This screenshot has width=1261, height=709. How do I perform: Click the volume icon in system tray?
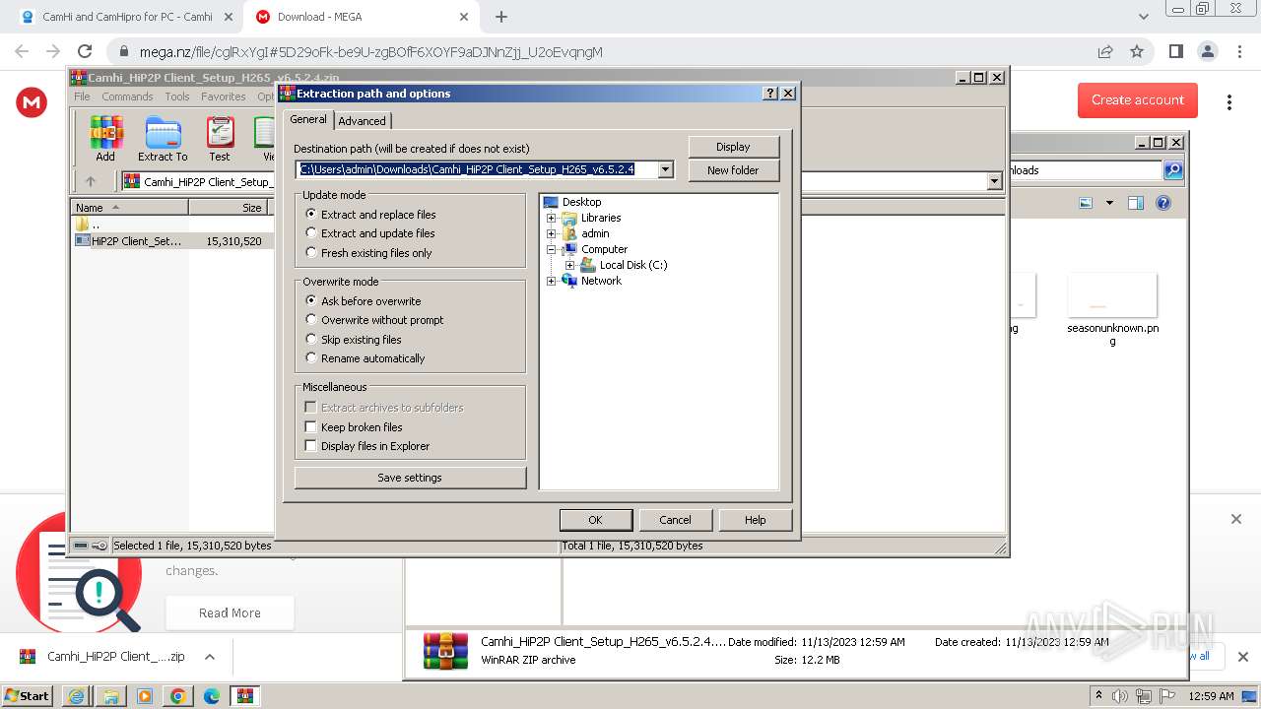click(1120, 696)
